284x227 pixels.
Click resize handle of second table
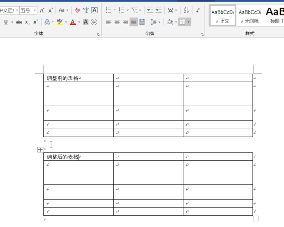(256, 218)
